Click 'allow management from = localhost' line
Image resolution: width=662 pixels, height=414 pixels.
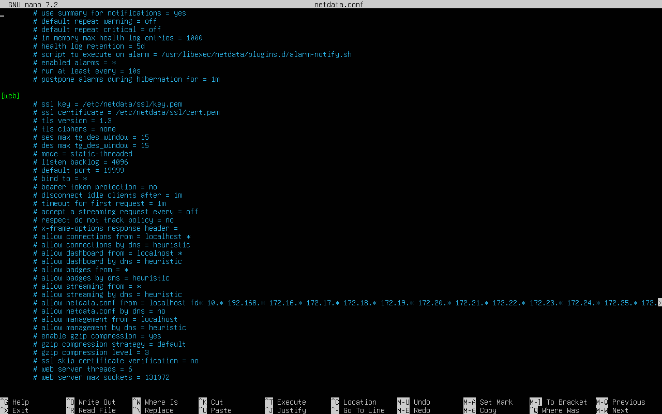coord(106,319)
